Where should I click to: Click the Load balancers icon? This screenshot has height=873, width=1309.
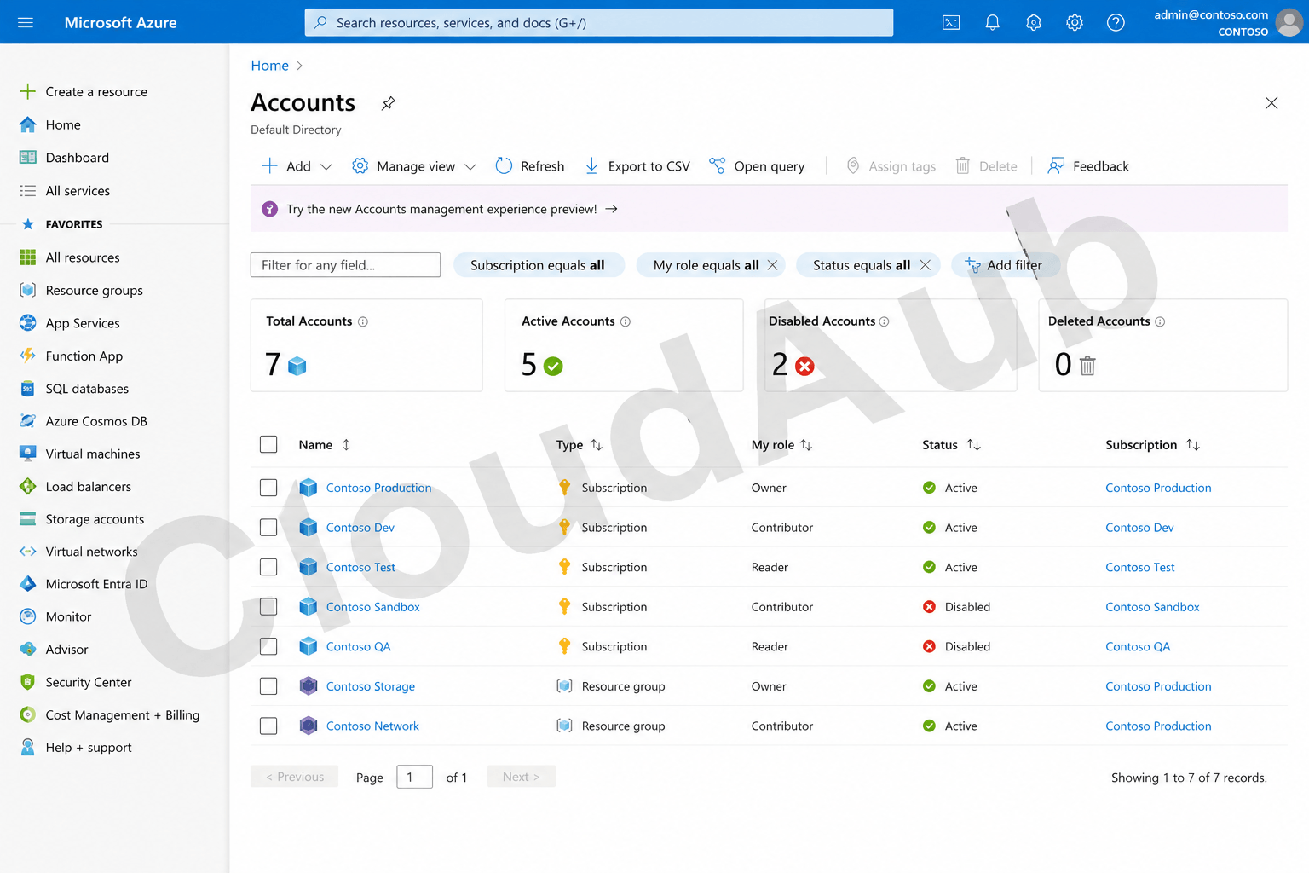coord(27,487)
